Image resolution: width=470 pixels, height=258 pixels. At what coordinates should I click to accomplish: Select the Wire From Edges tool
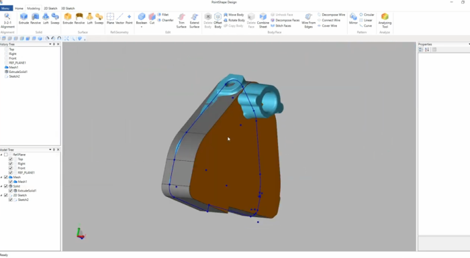(308, 21)
